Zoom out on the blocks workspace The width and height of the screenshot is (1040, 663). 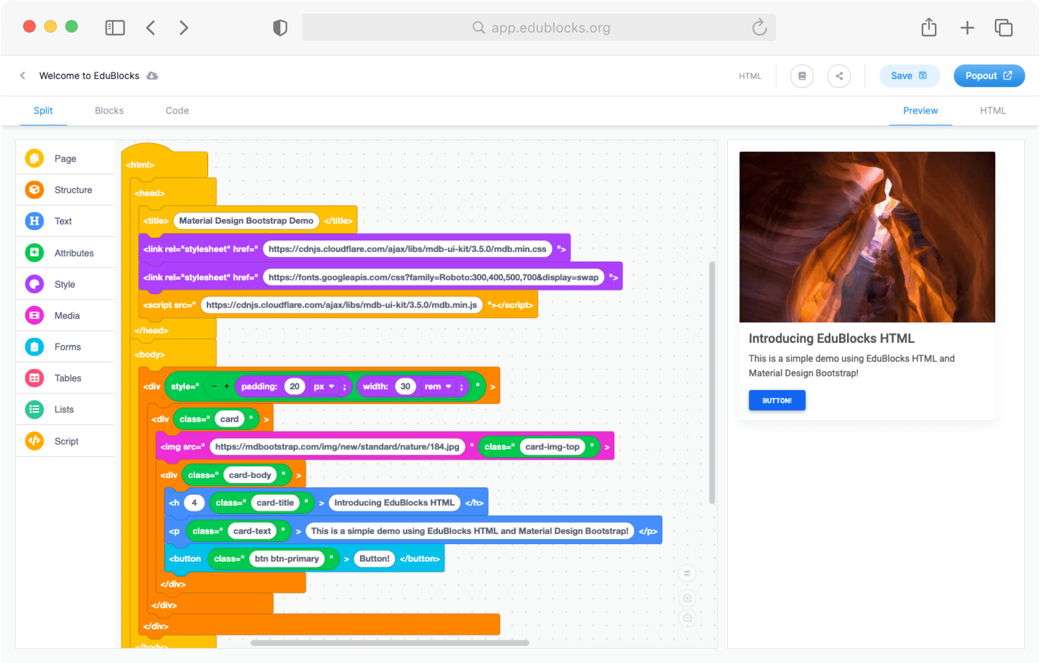coord(687,618)
